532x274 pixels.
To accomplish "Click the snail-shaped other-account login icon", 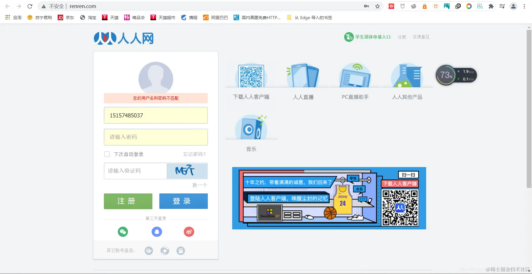I will tap(149, 250).
